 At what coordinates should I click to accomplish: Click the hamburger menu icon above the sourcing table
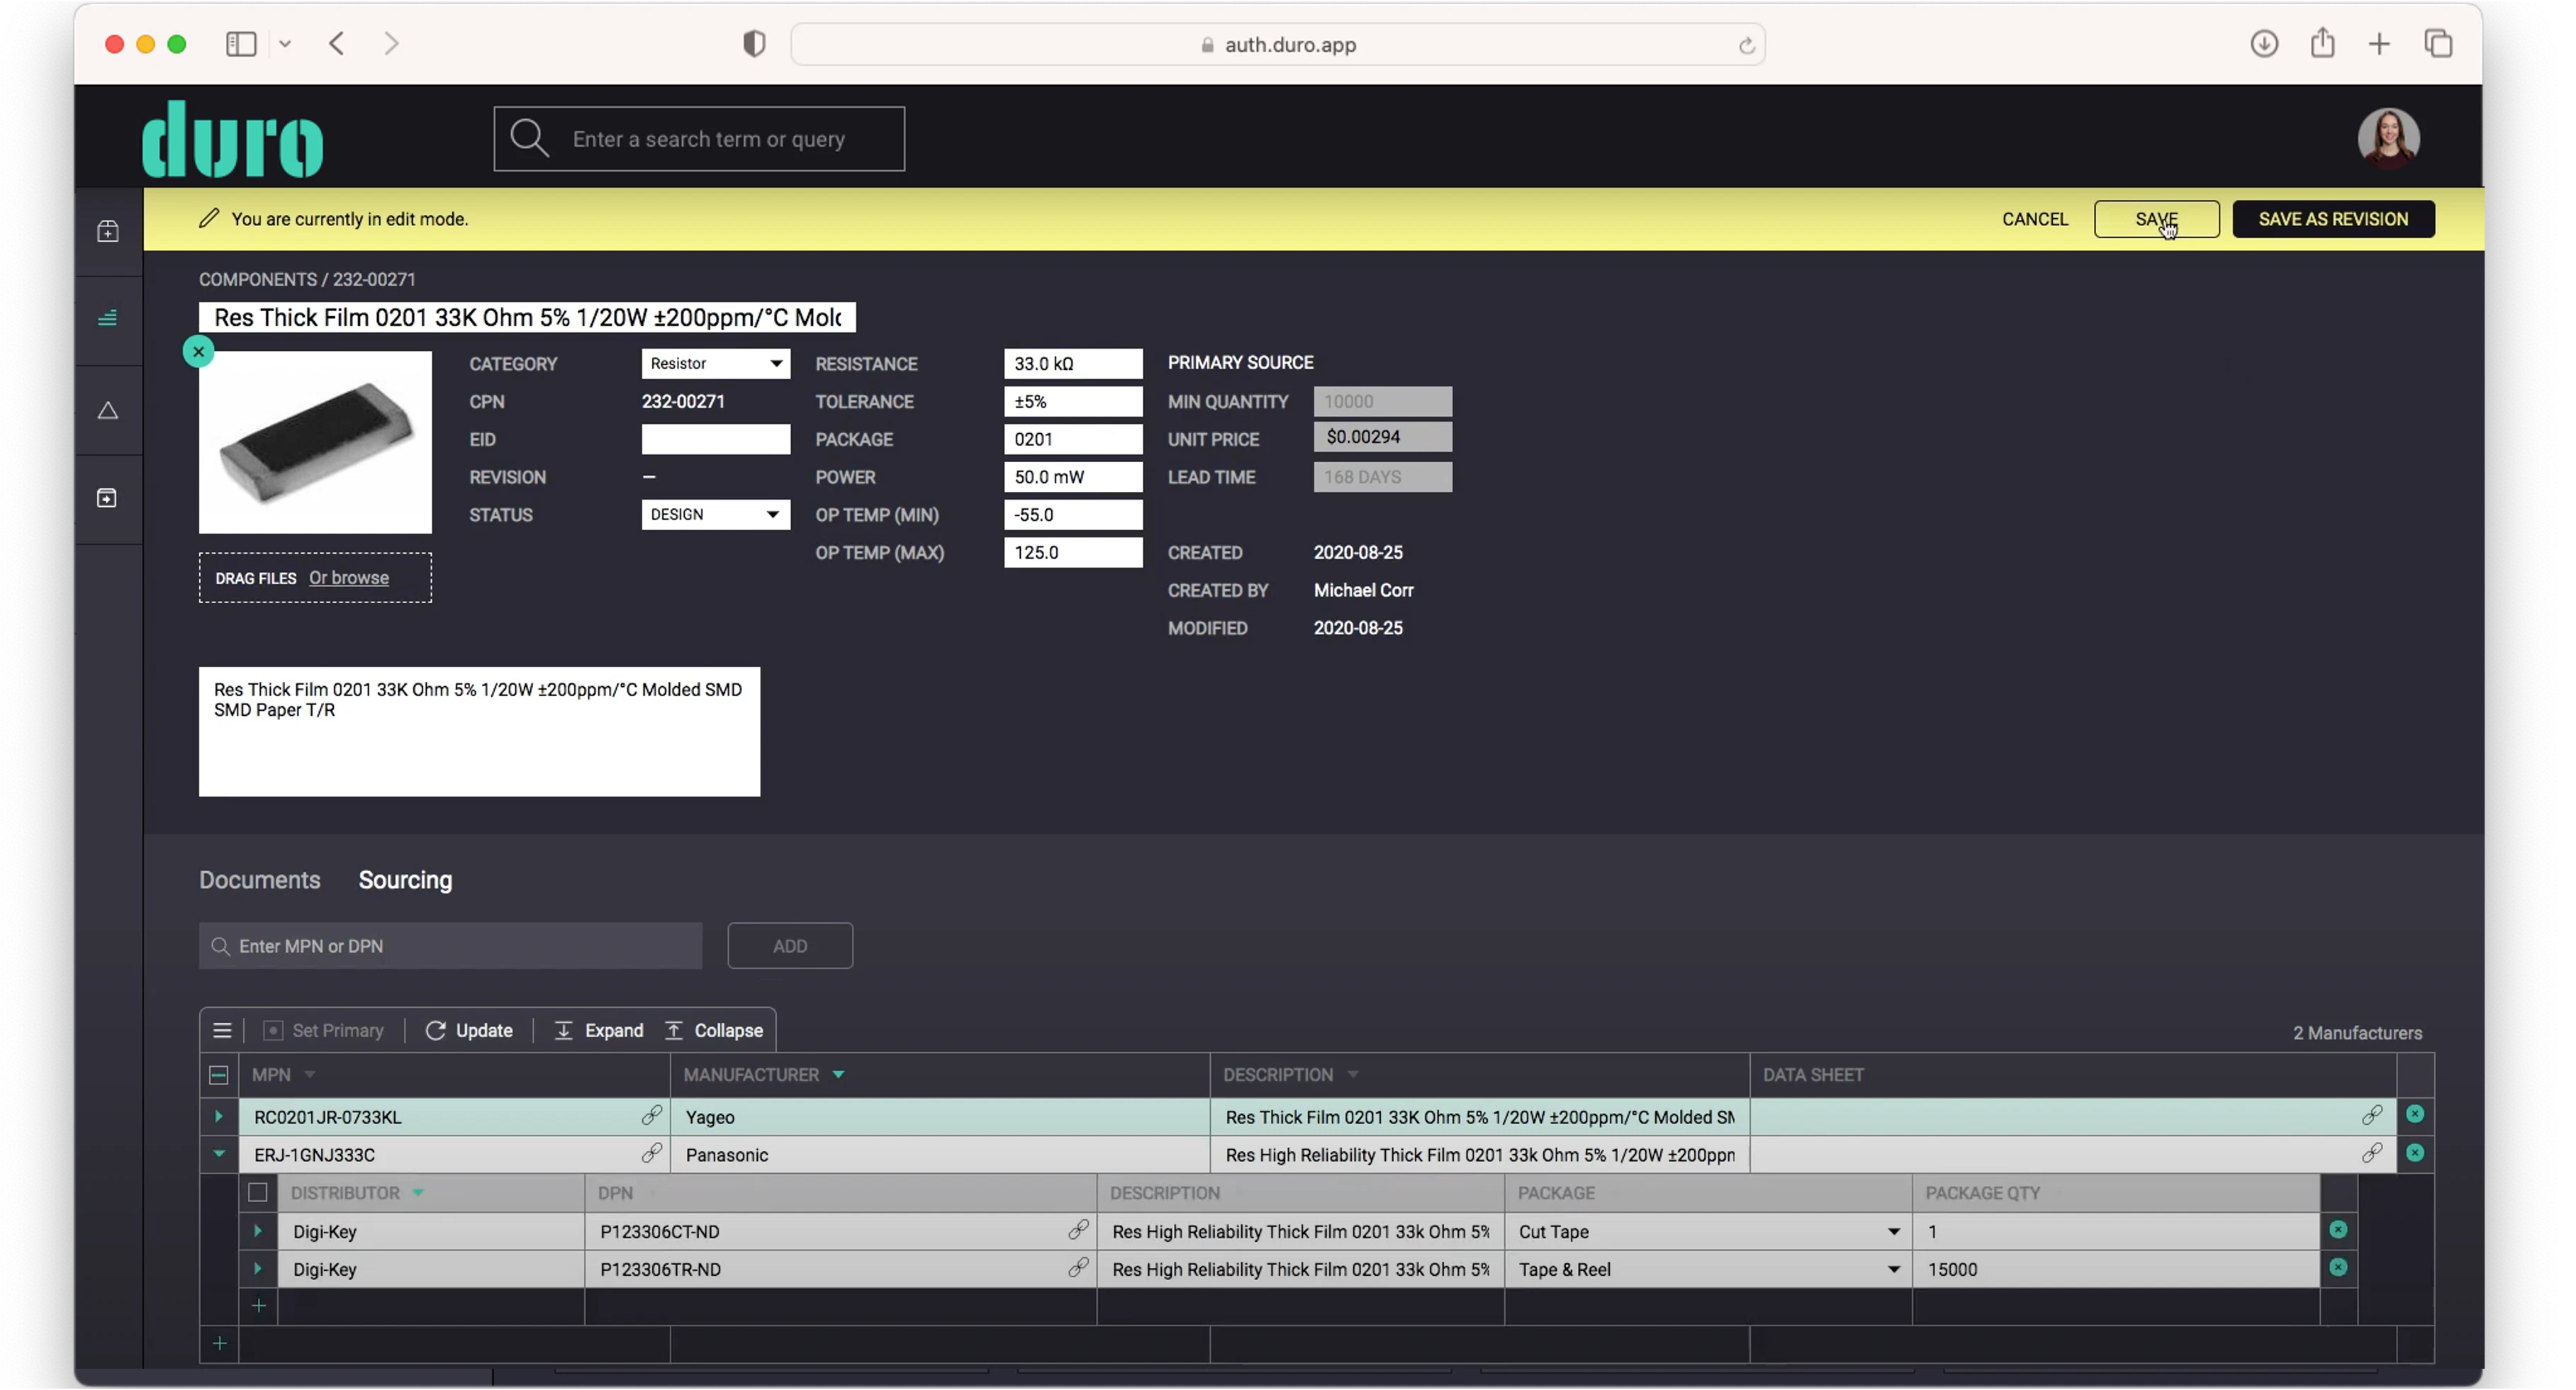coord(222,1030)
